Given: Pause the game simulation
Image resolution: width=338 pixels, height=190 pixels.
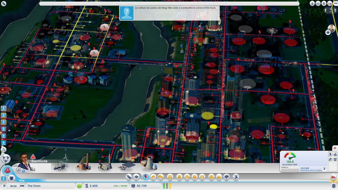Looking at the screenshot, I should pos(4,186).
